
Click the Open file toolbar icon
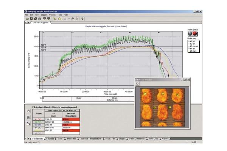coord(27,18)
